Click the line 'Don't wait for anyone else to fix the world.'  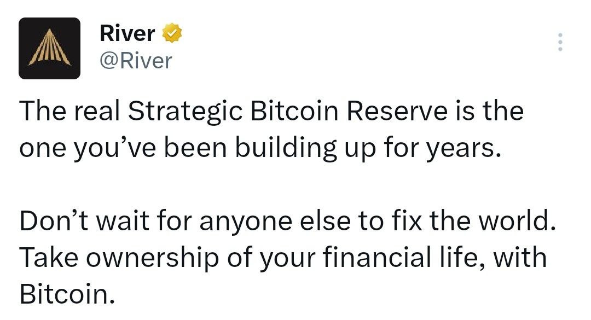pos(288,221)
